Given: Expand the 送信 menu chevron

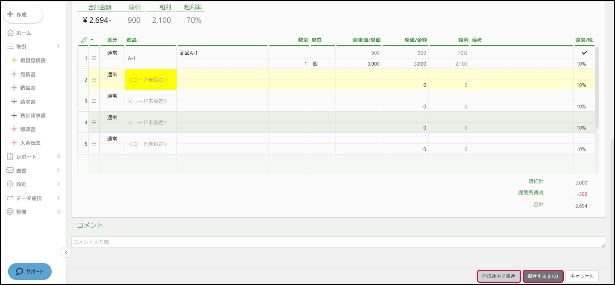Looking at the screenshot, I should [58, 170].
